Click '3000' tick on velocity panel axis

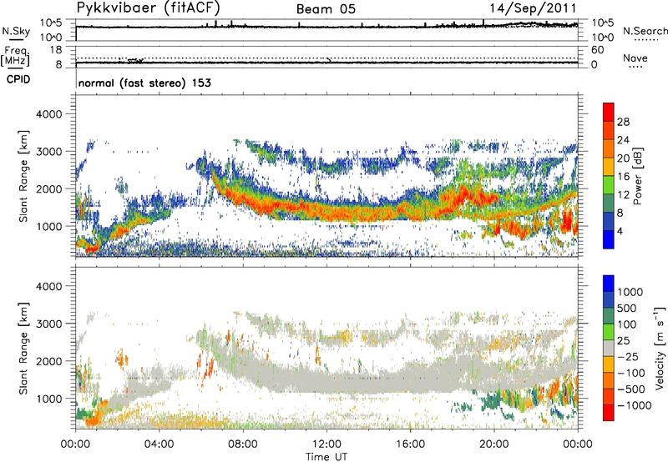pos(48,324)
